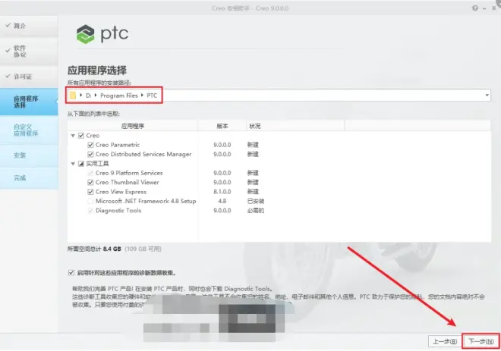Go to the 安装 step
This screenshot has height=351, width=501.
[29, 155]
